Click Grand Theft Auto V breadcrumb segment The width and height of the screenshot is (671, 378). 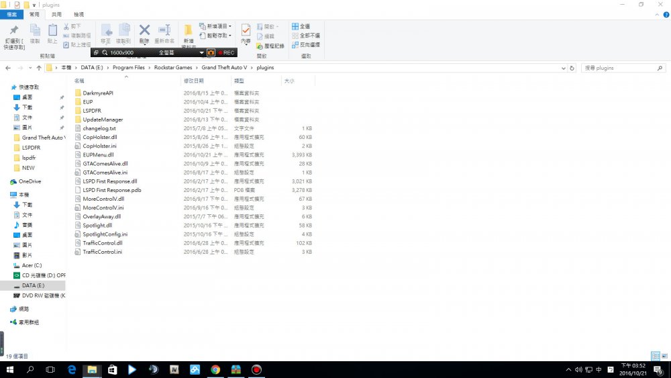coord(224,68)
